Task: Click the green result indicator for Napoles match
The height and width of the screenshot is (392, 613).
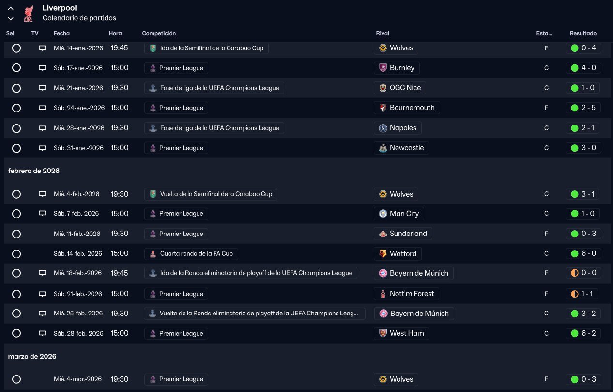Action: tap(575, 128)
